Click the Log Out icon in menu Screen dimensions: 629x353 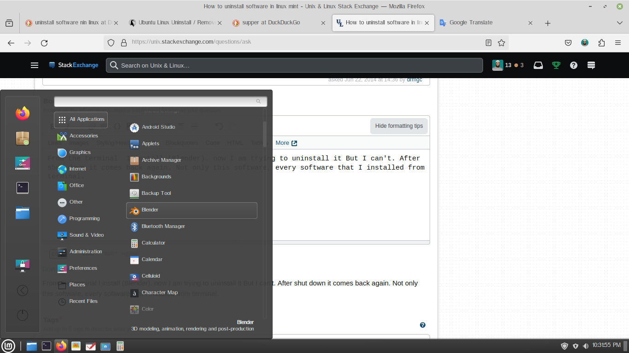tap(23, 290)
